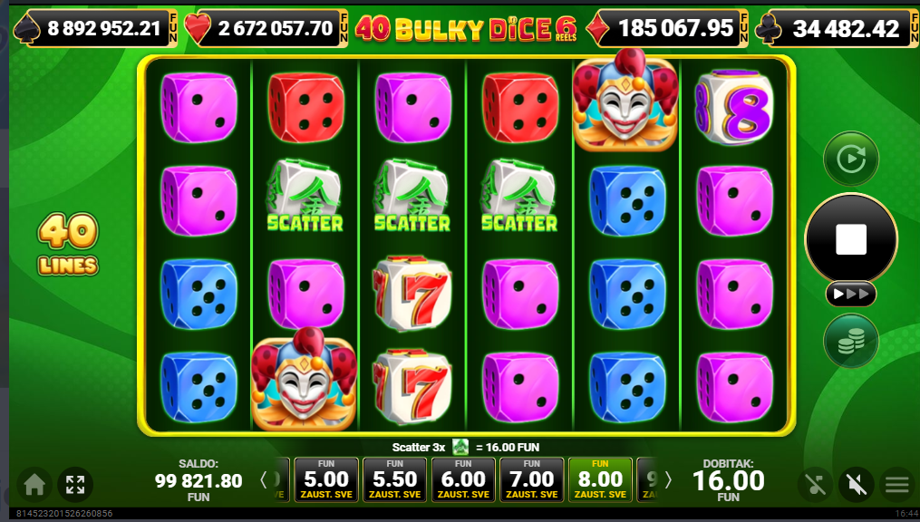Screen dimensions: 920x522
Task: Go to the home lobby icon
Action: tap(34, 485)
